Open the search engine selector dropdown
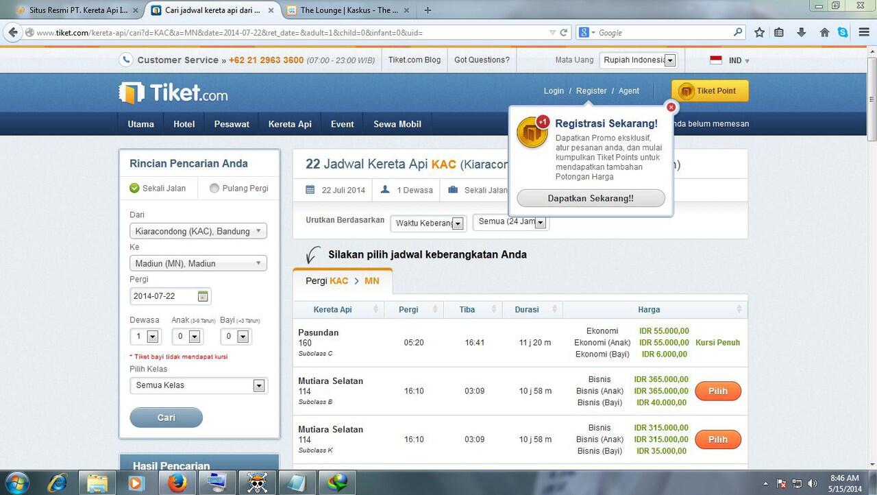Screen dimensions: 877x495 click(x=586, y=32)
